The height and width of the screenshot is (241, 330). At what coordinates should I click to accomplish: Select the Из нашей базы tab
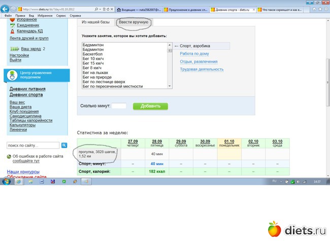click(x=97, y=23)
